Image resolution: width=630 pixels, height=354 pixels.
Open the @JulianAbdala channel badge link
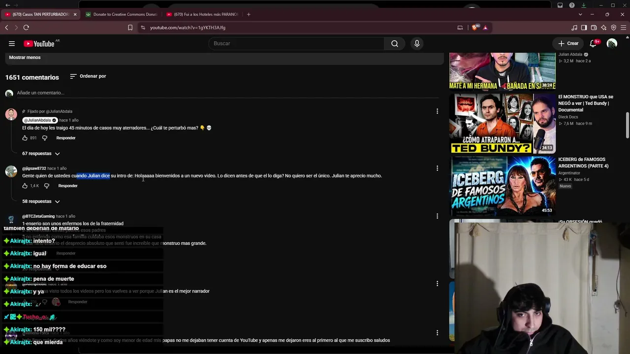[40, 120]
